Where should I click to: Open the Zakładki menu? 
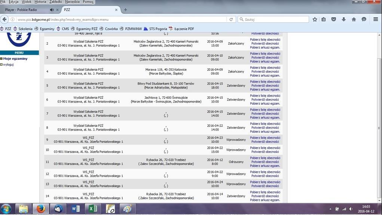coord(55,2)
